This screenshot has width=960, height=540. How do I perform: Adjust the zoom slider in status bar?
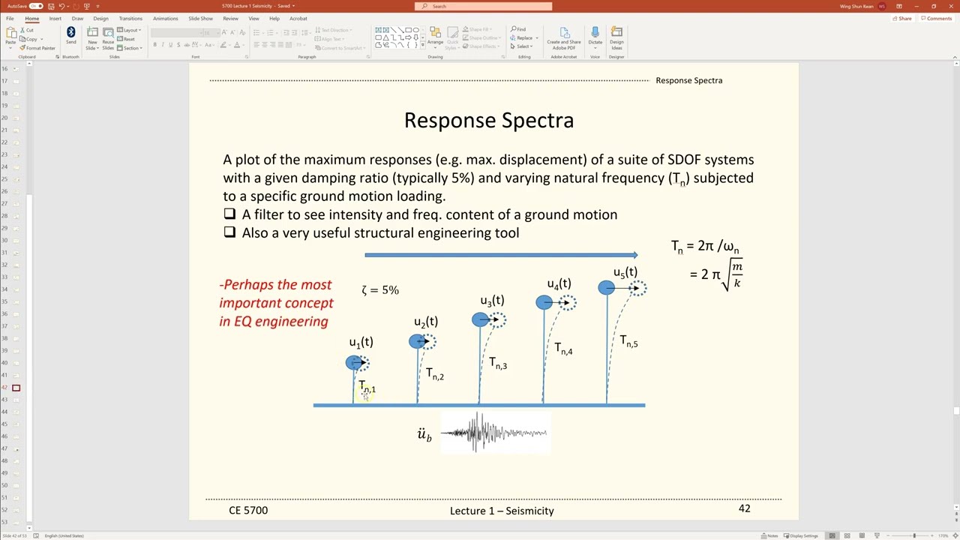pyautogui.click(x=914, y=535)
